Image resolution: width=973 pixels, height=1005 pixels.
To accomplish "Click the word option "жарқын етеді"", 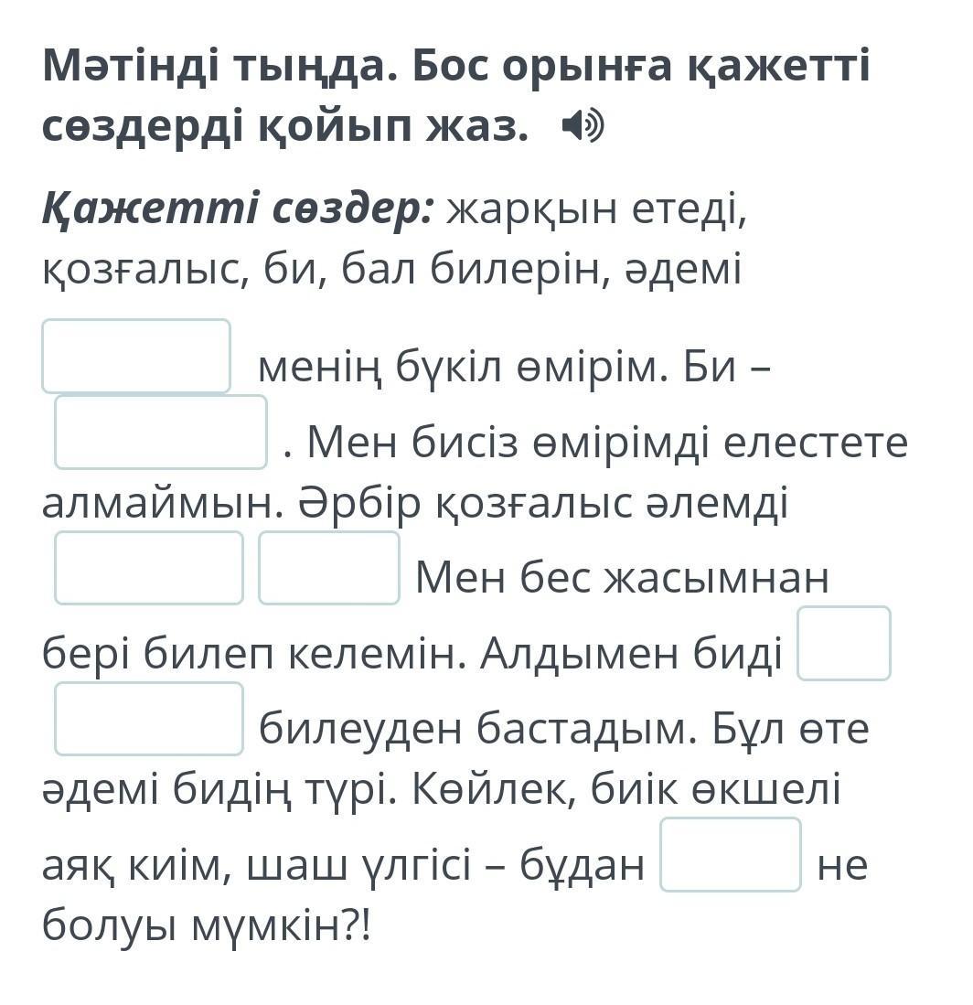I will click(596, 209).
